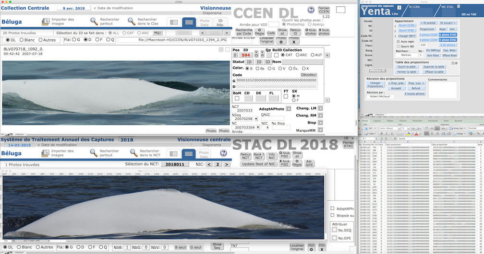
Task: Go to next NIC arrow in STAC window
Action: [227, 164]
